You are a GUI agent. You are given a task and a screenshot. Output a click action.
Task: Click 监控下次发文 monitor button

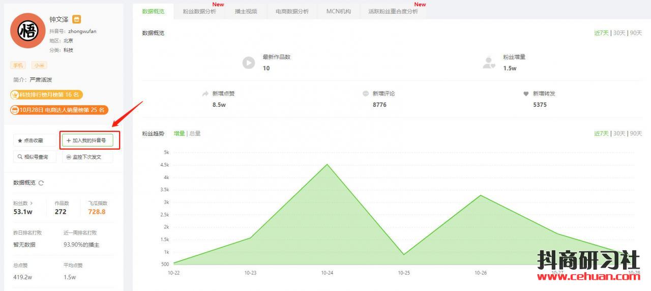[87, 157]
